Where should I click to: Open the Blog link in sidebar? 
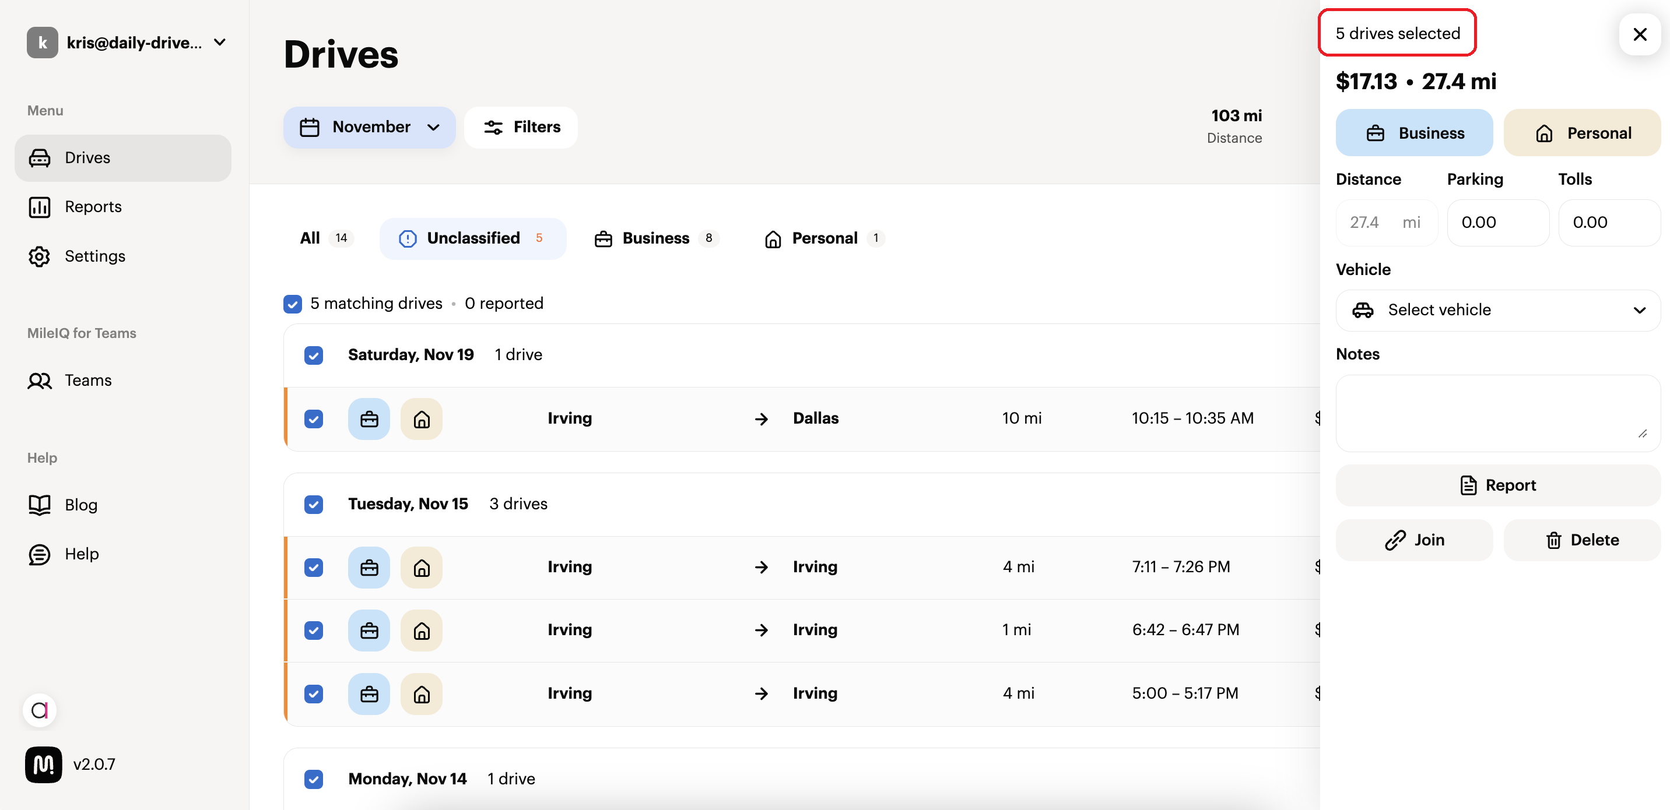80,505
